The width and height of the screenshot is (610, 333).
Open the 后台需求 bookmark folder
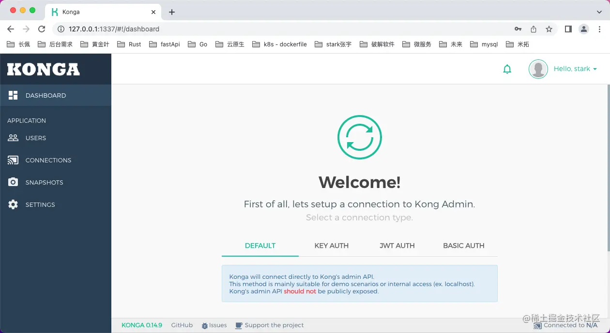(x=55, y=44)
